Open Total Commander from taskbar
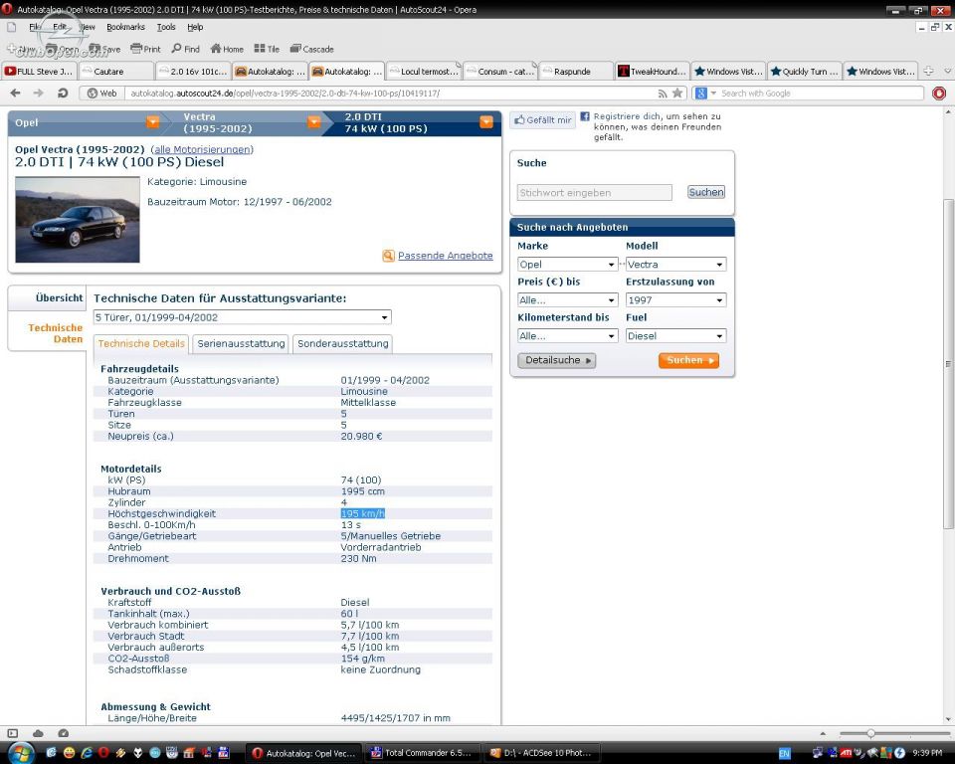The width and height of the screenshot is (955, 764). 424,753
